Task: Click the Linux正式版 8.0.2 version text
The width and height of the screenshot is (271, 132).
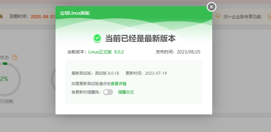Action: click(x=106, y=52)
